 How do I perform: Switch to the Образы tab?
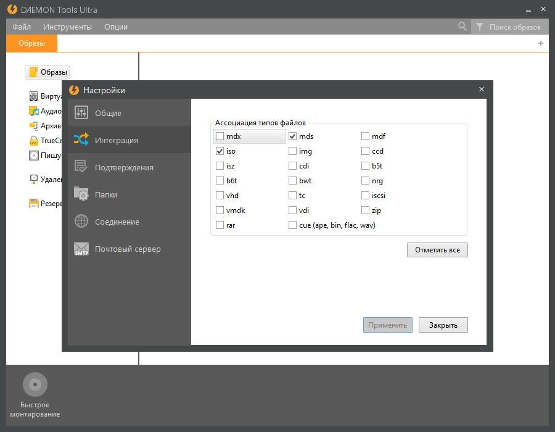click(31, 43)
